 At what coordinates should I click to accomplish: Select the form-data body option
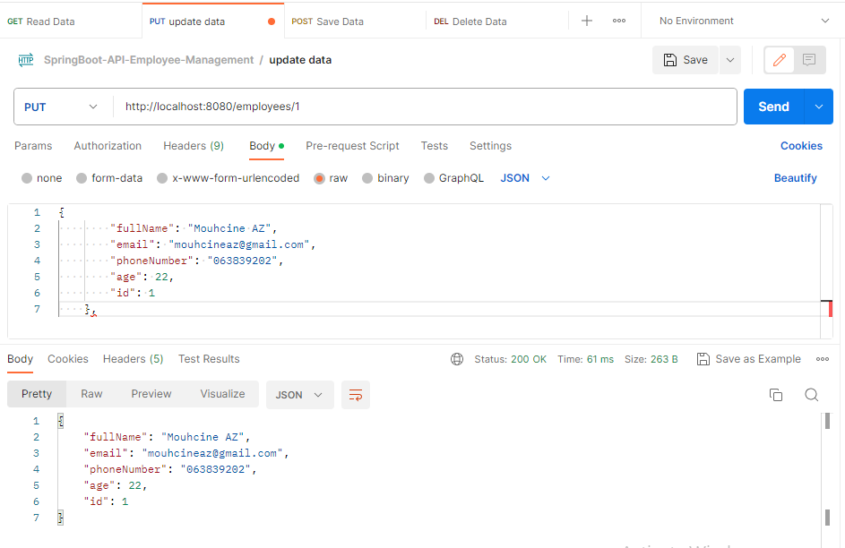click(109, 178)
